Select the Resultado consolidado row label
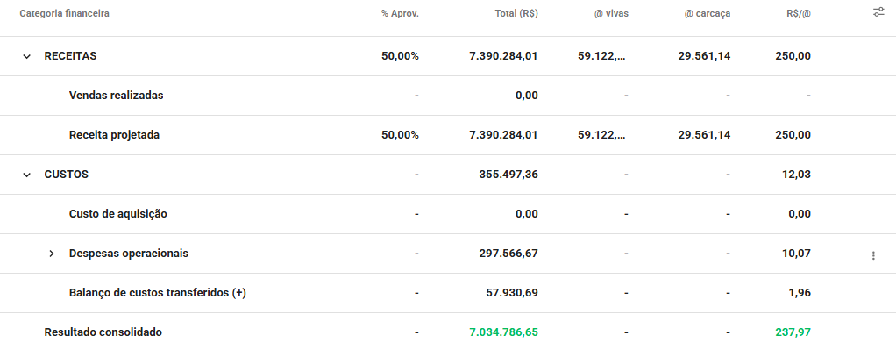This screenshot has width=896, height=350. [103, 332]
